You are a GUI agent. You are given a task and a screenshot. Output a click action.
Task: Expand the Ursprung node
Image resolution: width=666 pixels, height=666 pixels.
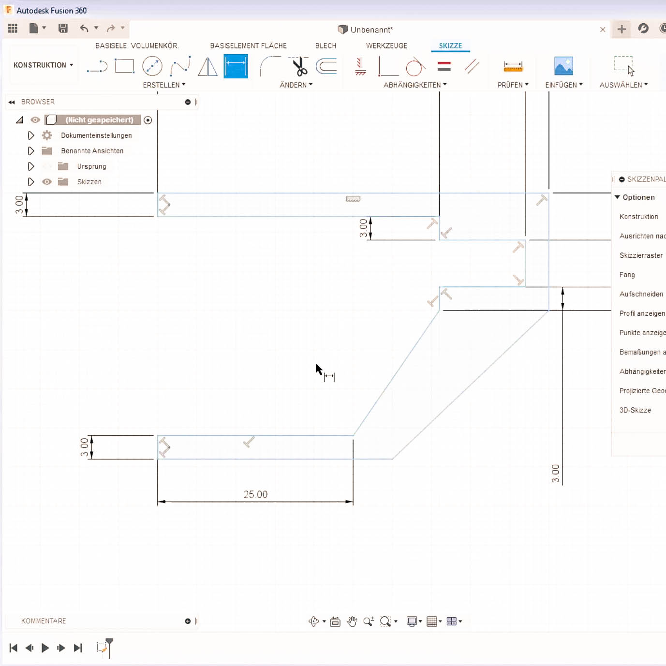tap(31, 166)
